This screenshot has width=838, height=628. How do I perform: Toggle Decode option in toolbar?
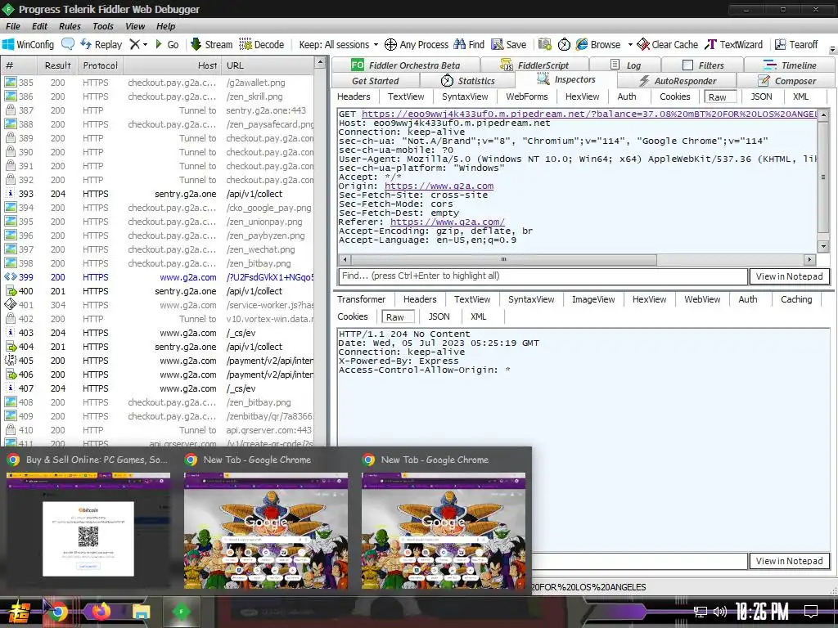click(x=261, y=44)
